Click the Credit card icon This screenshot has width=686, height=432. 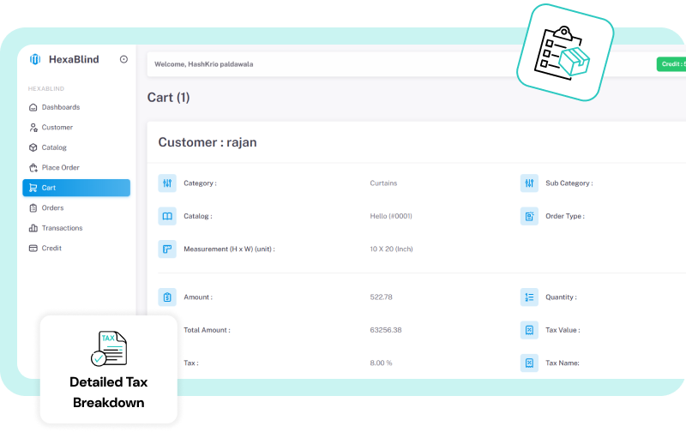pos(33,249)
